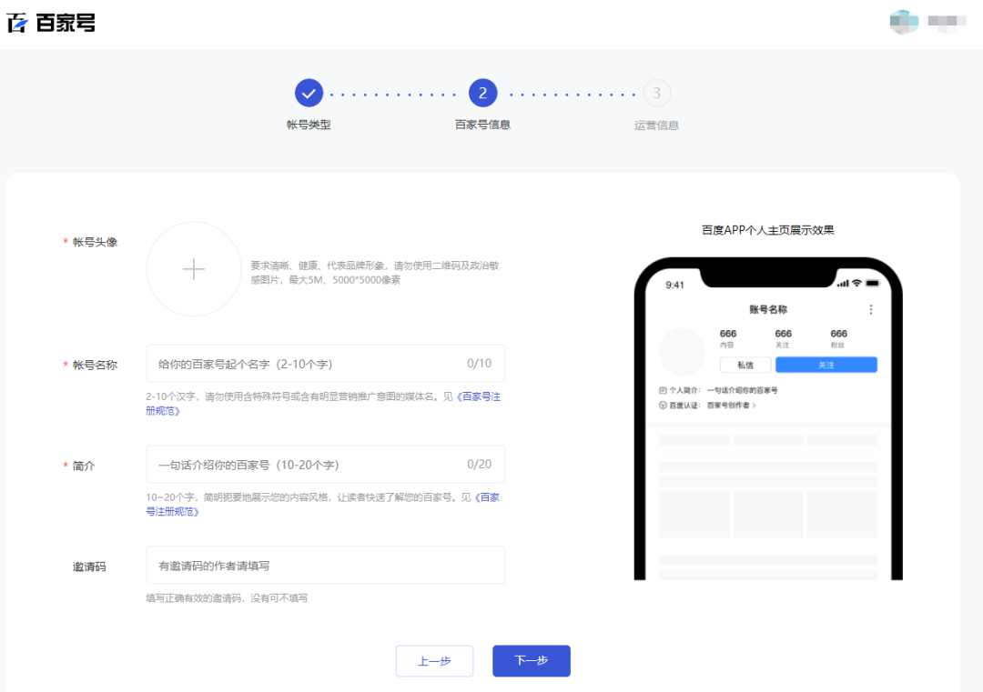The width and height of the screenshot is (983, 692).
Task: Click the 个人简介 icon in the preview
Action: click(x=663, y=389)
